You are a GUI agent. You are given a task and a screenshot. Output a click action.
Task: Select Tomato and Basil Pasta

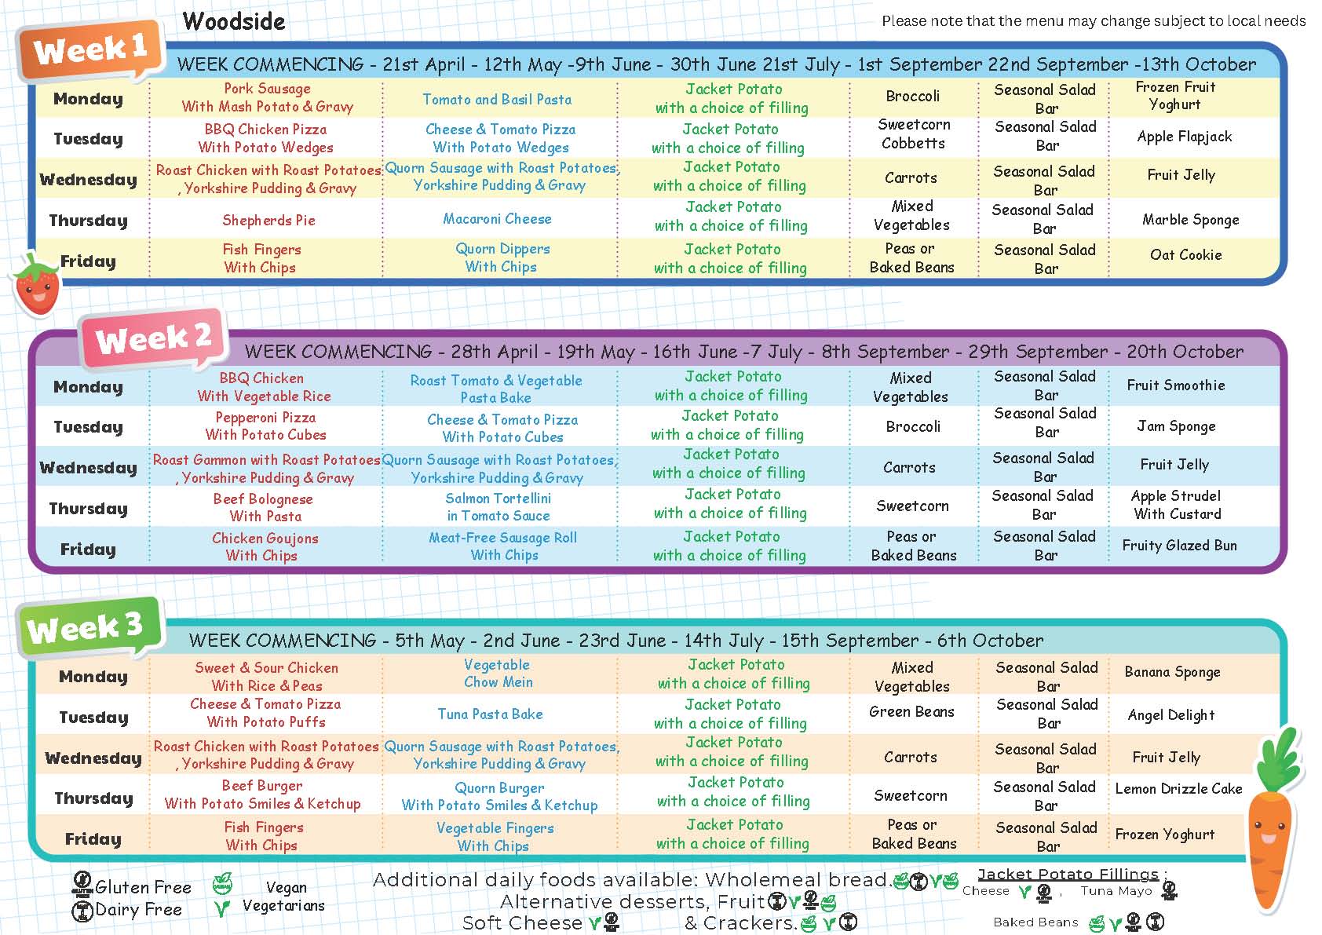(497, 100)
